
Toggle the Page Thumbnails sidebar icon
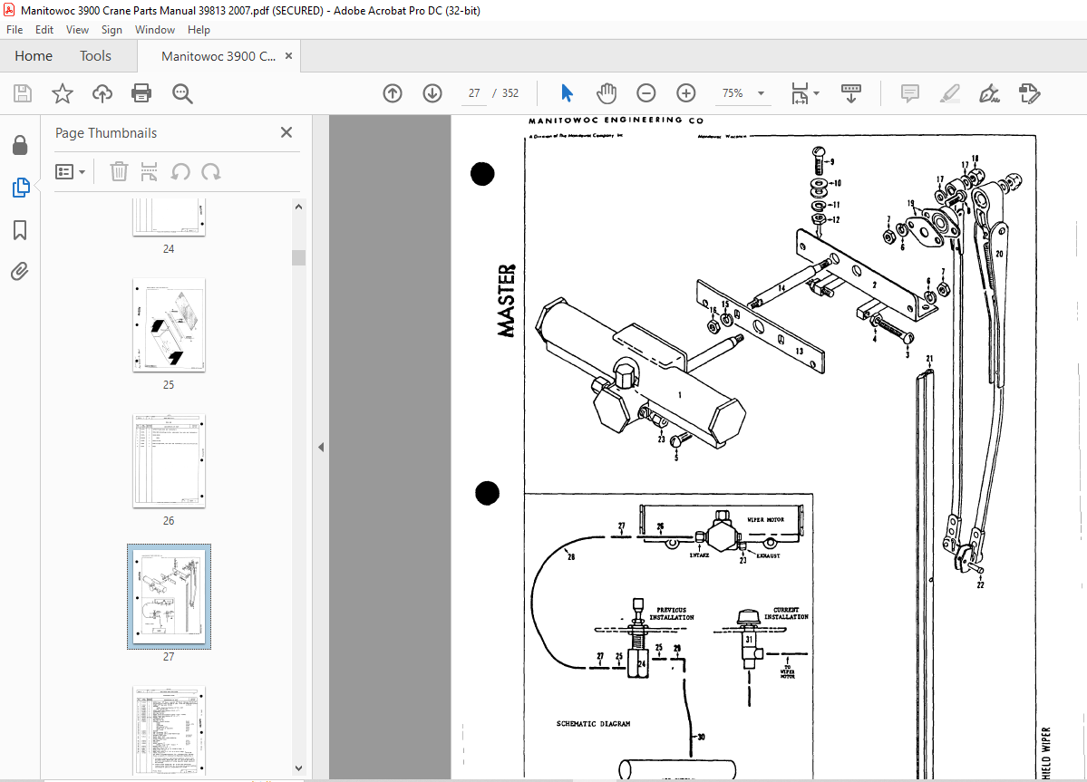point(21,187)
